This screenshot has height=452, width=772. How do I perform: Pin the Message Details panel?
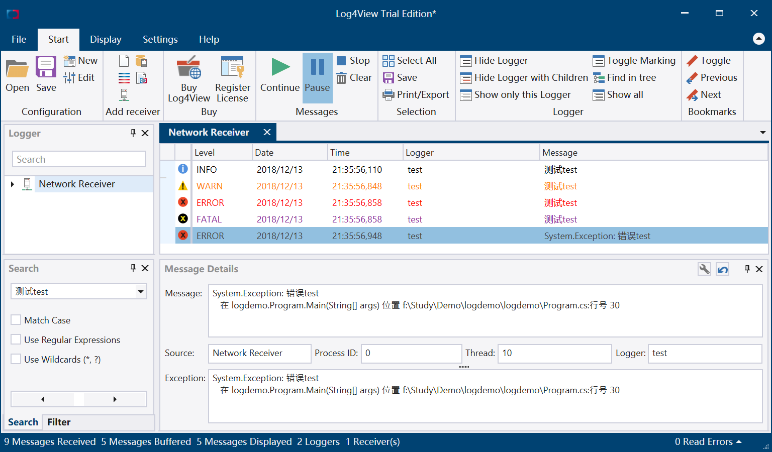click(747, 269)
